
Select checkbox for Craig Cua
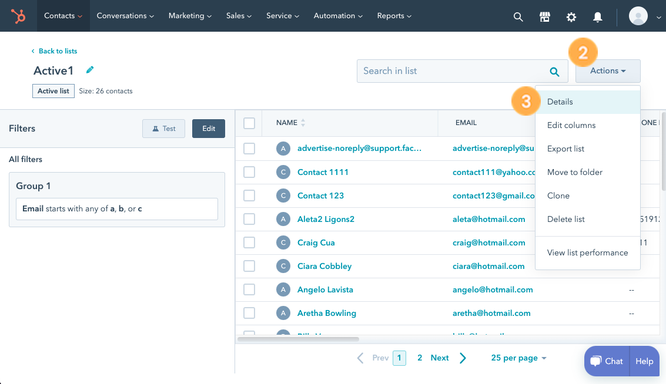coord(249,242)
